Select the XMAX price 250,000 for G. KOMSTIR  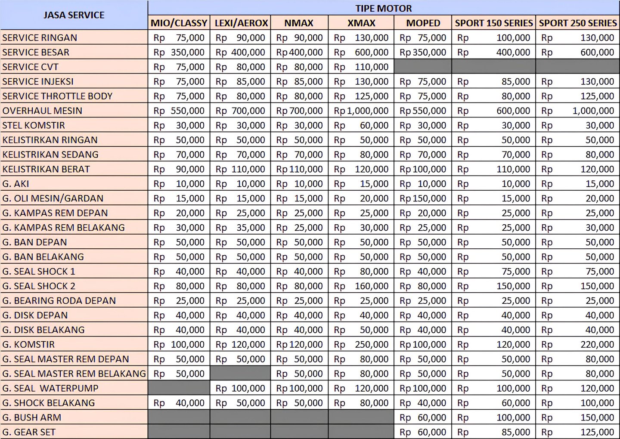tap(361, 345)
